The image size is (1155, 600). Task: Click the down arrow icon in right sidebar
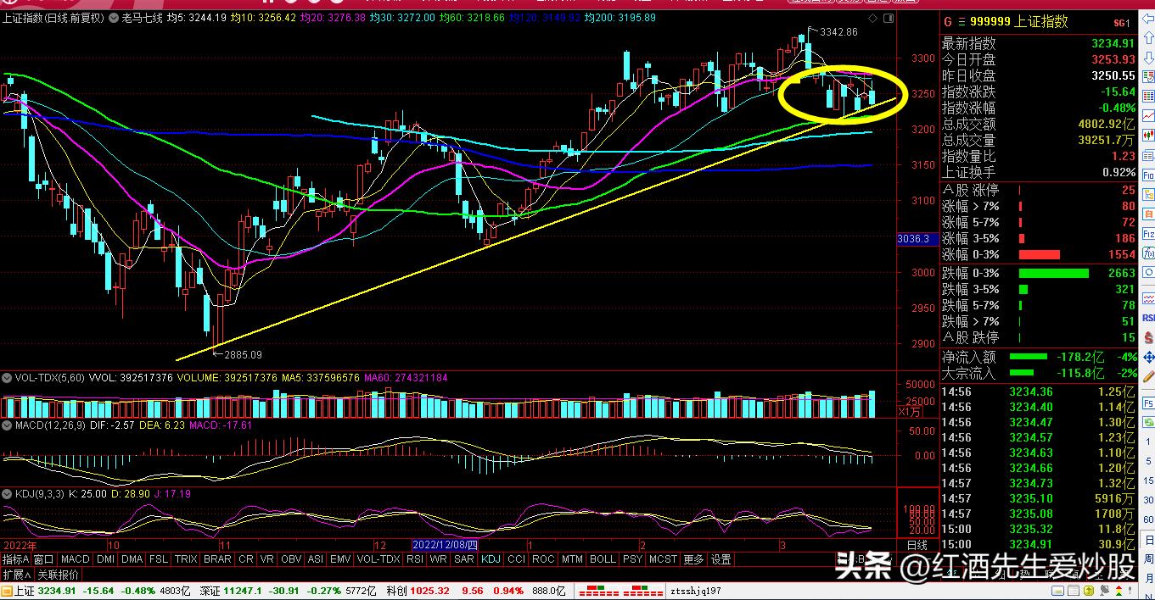[1148, 57]
